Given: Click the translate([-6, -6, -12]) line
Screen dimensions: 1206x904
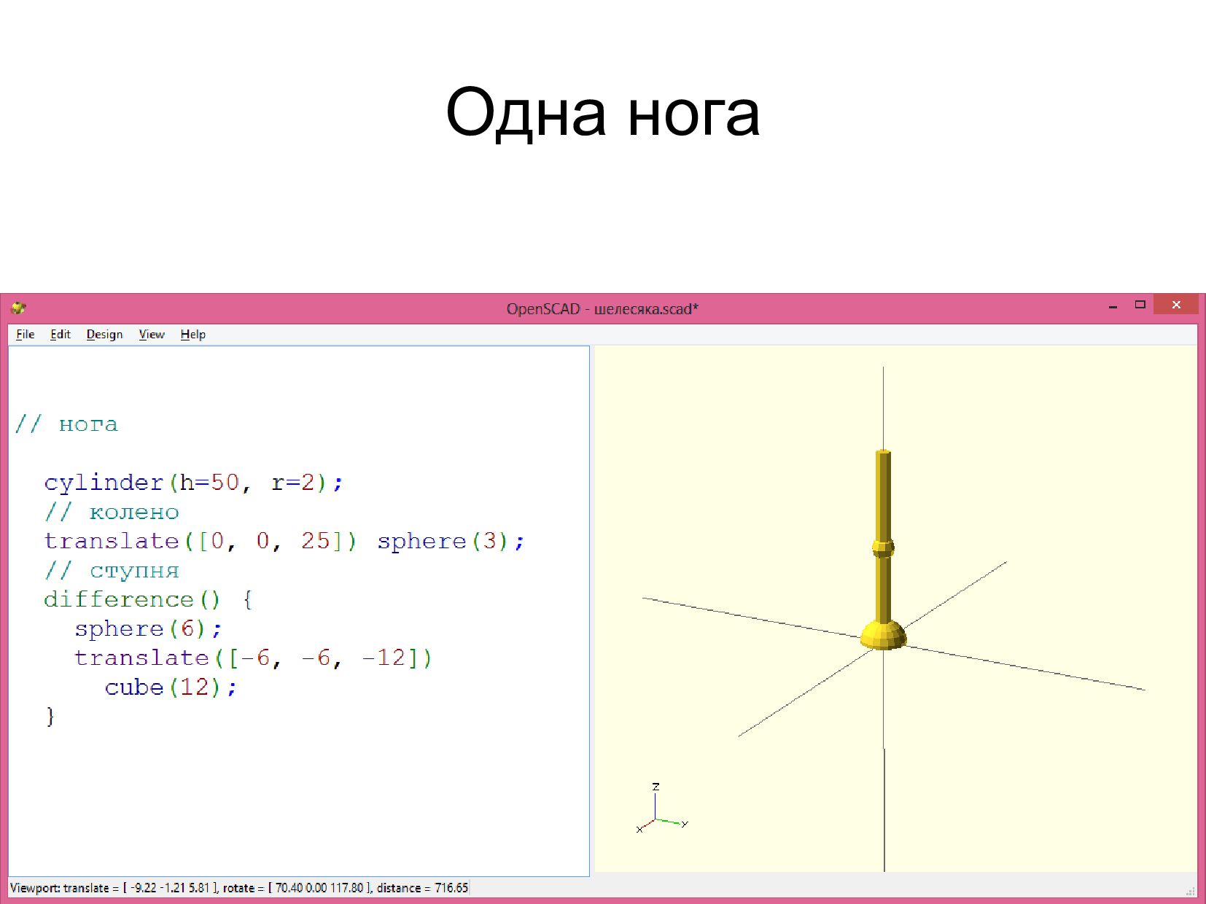Looking at the screenshot, I should pyautogui.click(x=253, y=658).
